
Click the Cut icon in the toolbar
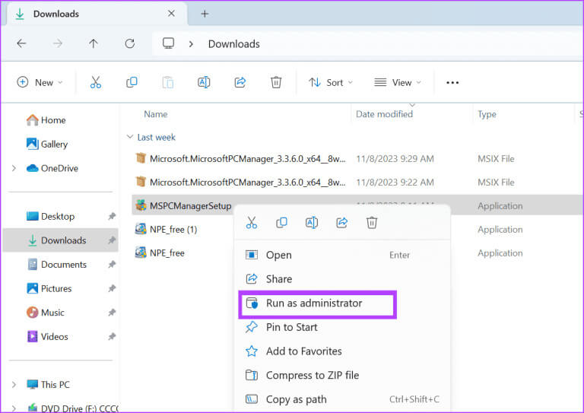95,82
